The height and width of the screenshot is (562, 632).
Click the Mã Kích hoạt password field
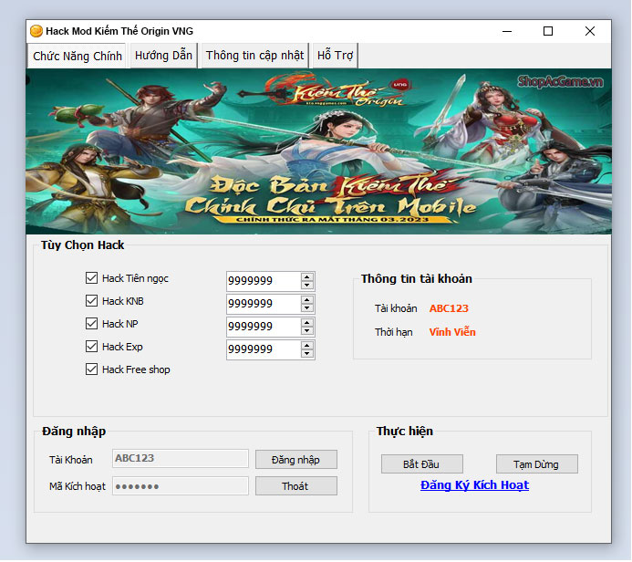pos(181,485)
